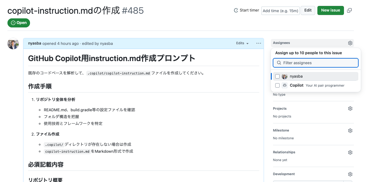Click the Start timer clock icon
Image resolution: width=373 pixels, height=182 pixels.
pyautogui.click(x=236, y=10)
